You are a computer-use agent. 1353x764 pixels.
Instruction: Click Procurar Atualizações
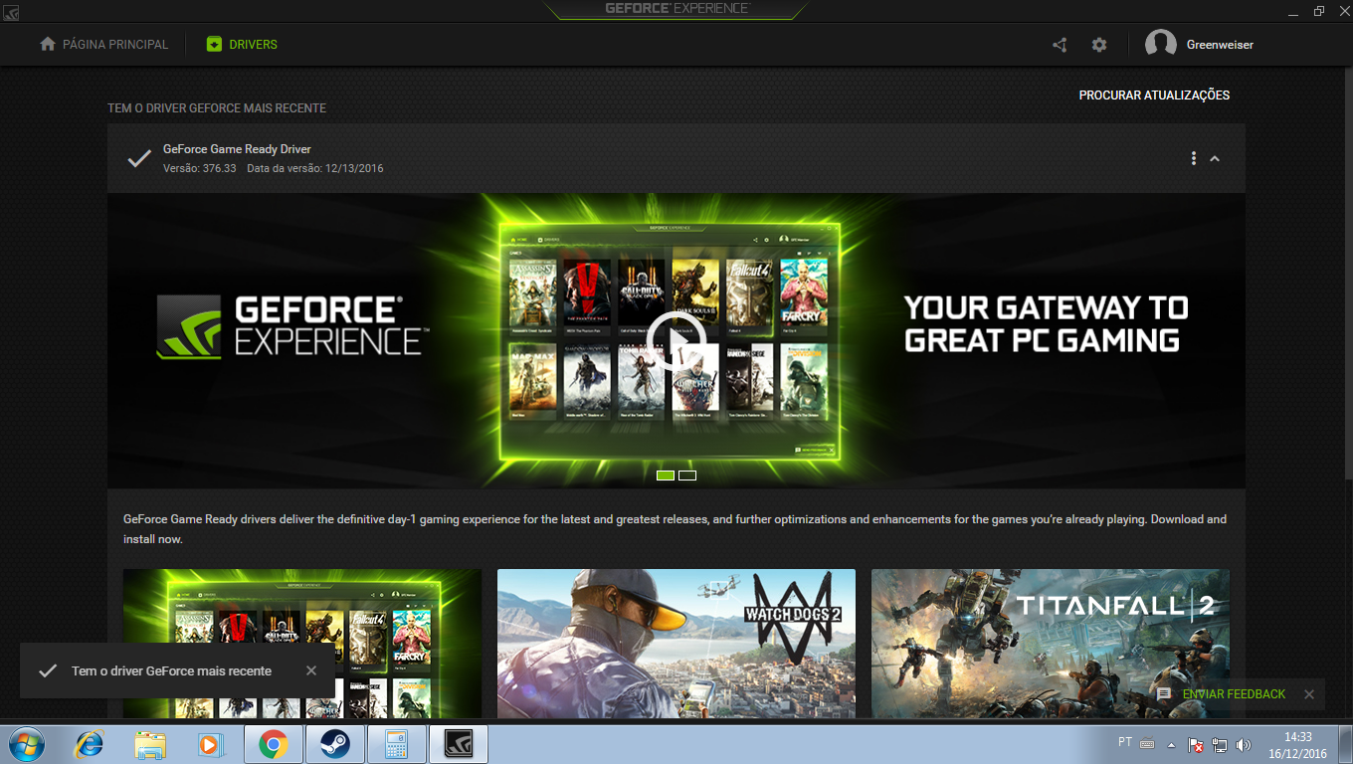pos(1154,95)
